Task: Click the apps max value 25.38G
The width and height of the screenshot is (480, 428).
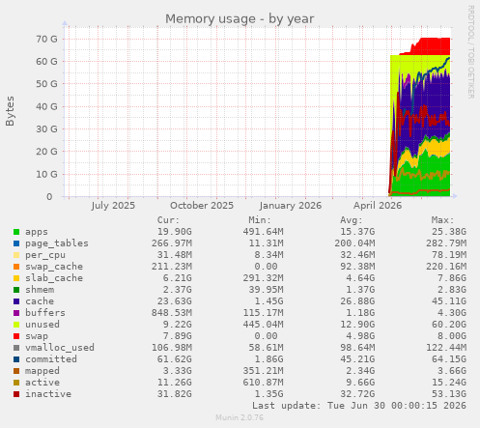Action: 449,232
